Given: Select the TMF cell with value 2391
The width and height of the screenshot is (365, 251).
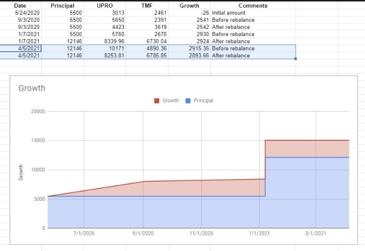Looking at the screenshot, I should tap(147, 20).
